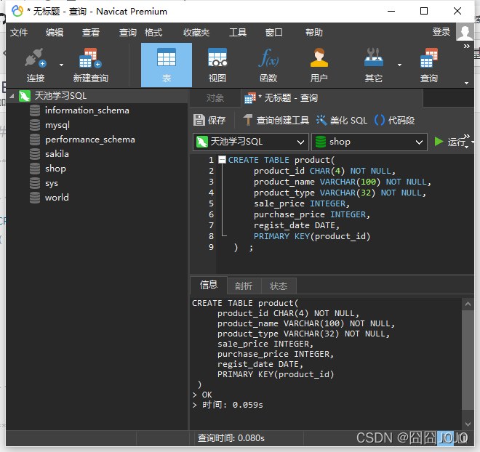Open the Window (窗口) menu
The image size is (480, 452).
click(x=274, y=33)
